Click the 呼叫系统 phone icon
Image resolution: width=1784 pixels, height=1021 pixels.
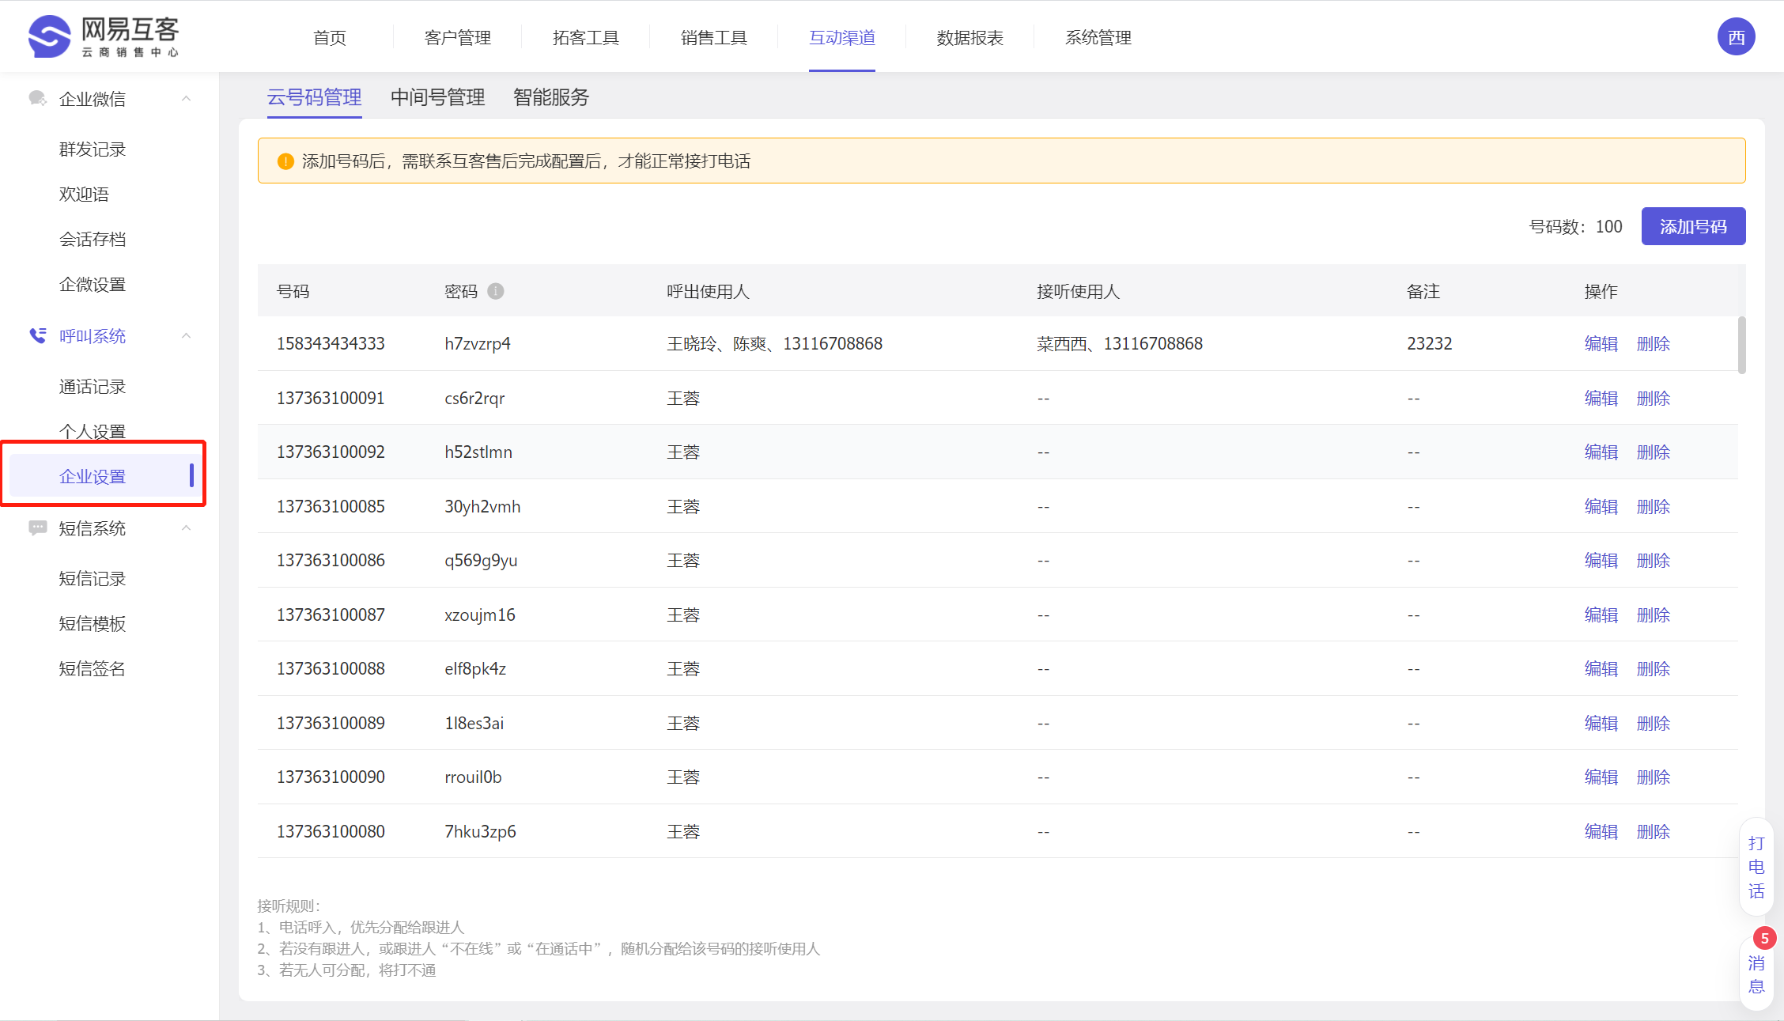coord(37,336)
